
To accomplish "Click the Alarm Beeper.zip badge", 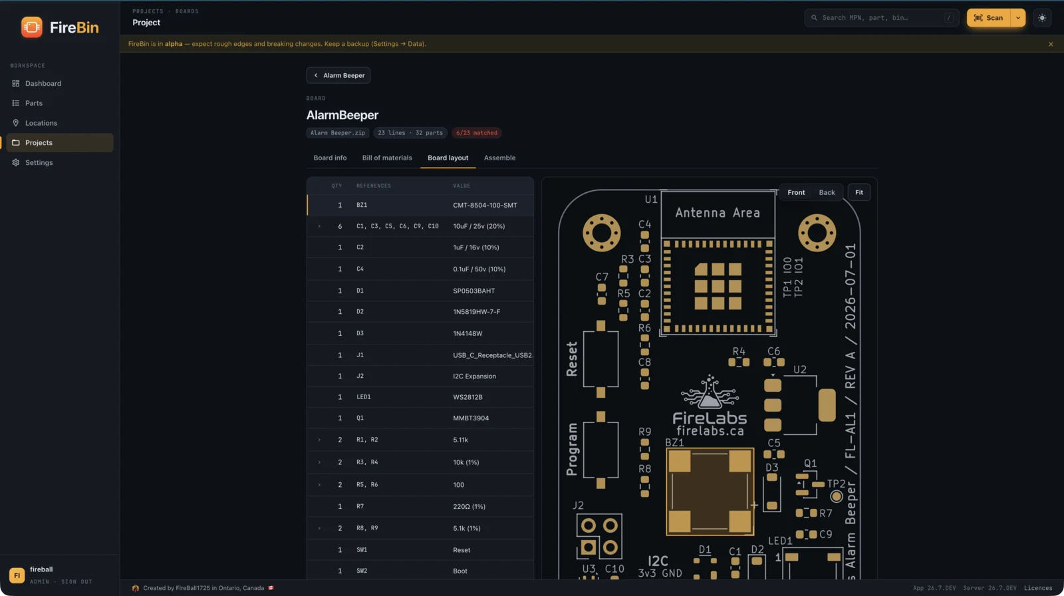I will 338,133.
